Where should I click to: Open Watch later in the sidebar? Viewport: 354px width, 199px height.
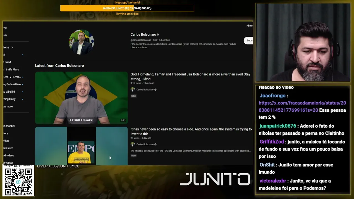8,148
